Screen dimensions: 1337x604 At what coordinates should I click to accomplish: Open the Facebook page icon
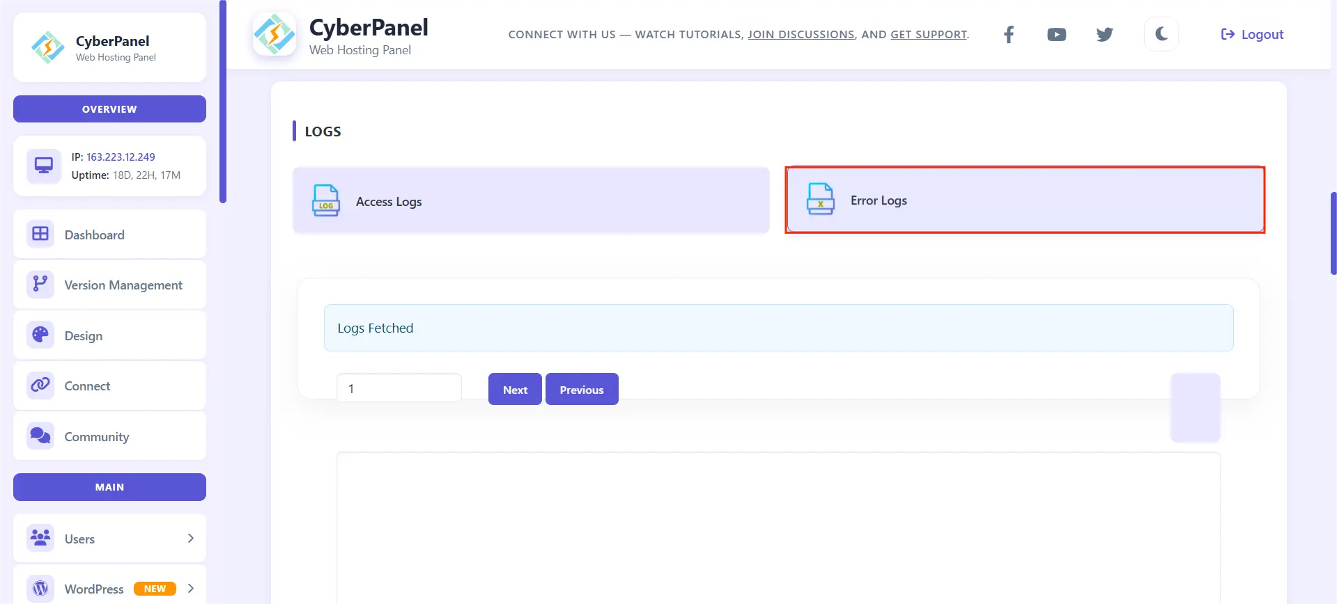1008,34
